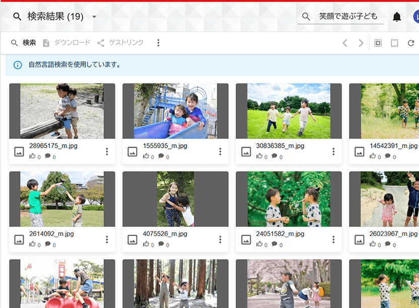Like the image 24051582_m.jpg
Viewport: 419px width, 308px height.
[259, 244]
